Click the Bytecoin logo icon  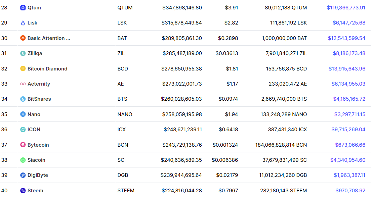coord(23,145)
